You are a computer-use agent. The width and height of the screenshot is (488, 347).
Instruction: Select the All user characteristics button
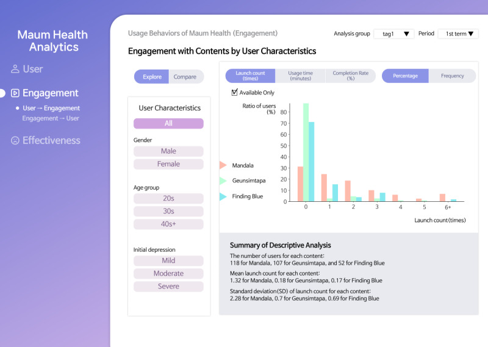[168, 123]
